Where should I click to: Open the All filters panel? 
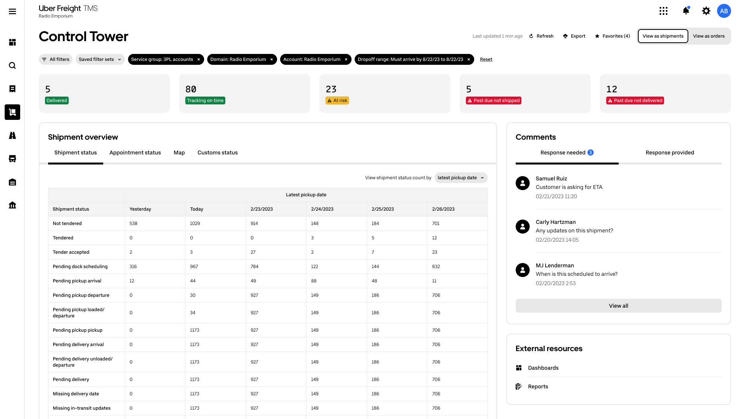tap(55, 59)
